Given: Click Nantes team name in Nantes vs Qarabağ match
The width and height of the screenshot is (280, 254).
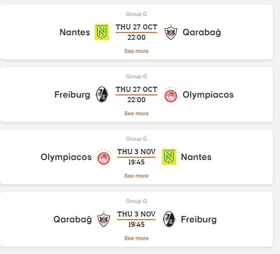Looking at the screenshot, I should click(75, 32).
